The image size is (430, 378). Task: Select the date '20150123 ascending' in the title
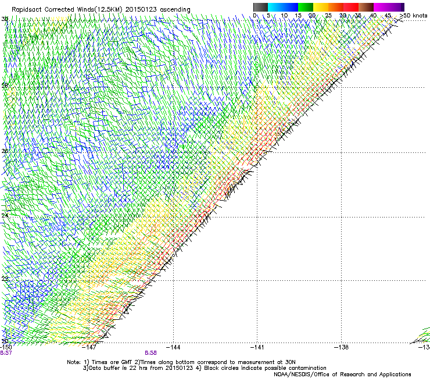[157, 10]
